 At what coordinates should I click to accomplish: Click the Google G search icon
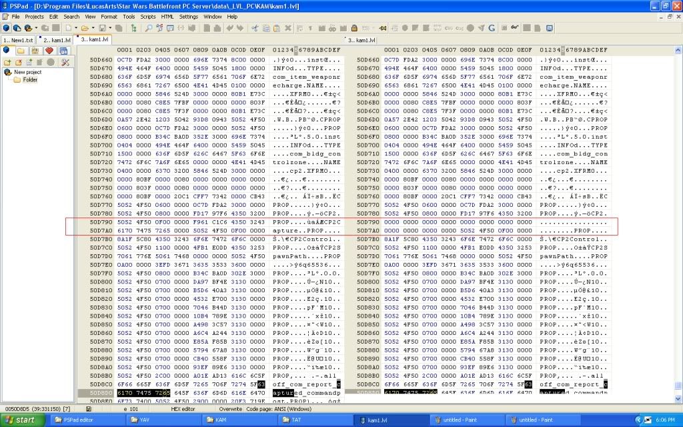pos(492,28)
